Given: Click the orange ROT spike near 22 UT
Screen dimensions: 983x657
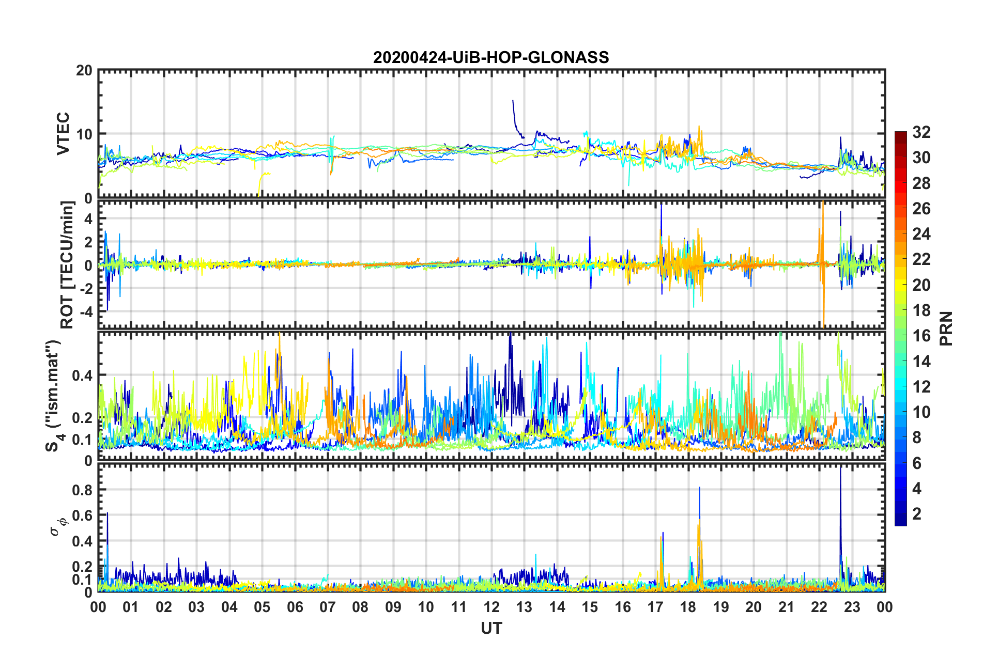Looking at the screenshot, I should coord(822,263).
